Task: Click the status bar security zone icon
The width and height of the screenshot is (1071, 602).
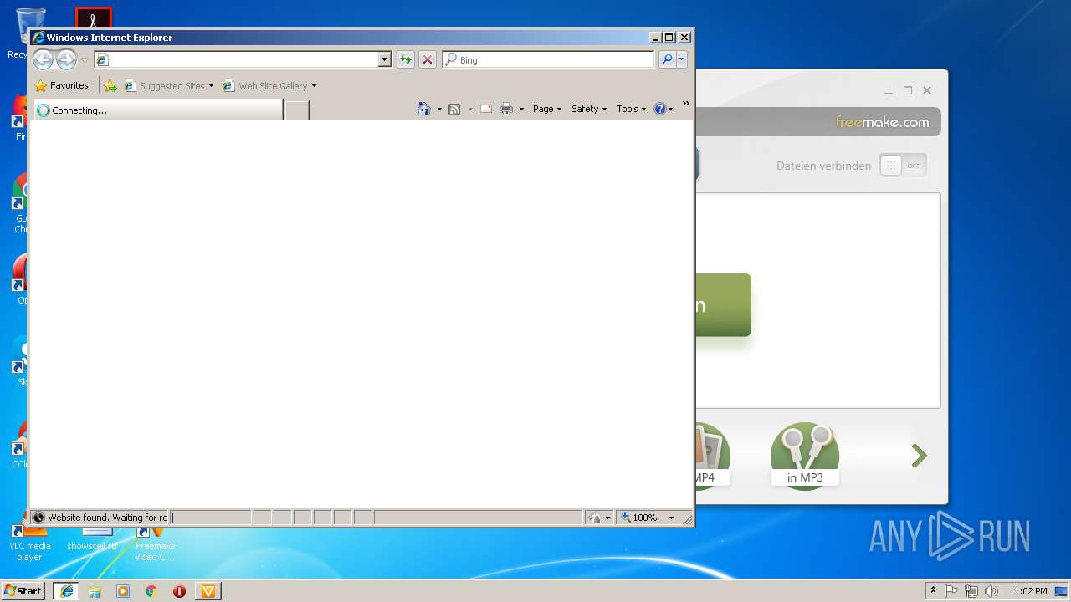Action: click(x=595, y=518)
